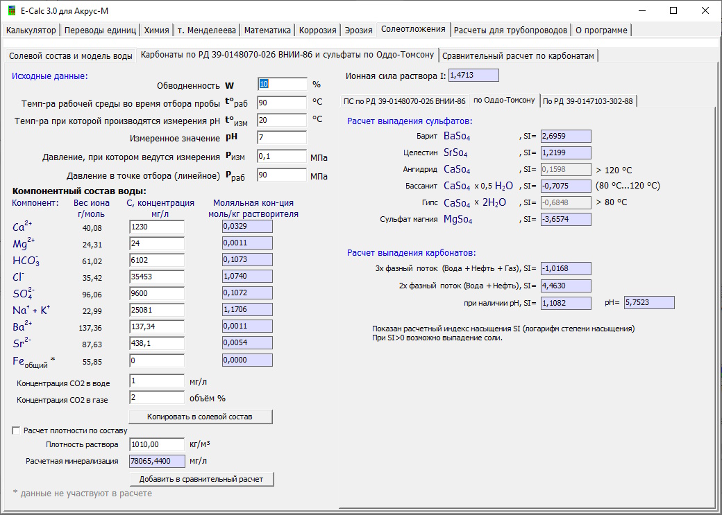The height and width of the screenshot is (515, 722).
Task: Click the E-Calc app icon in title bar
Action: point(11,10)
